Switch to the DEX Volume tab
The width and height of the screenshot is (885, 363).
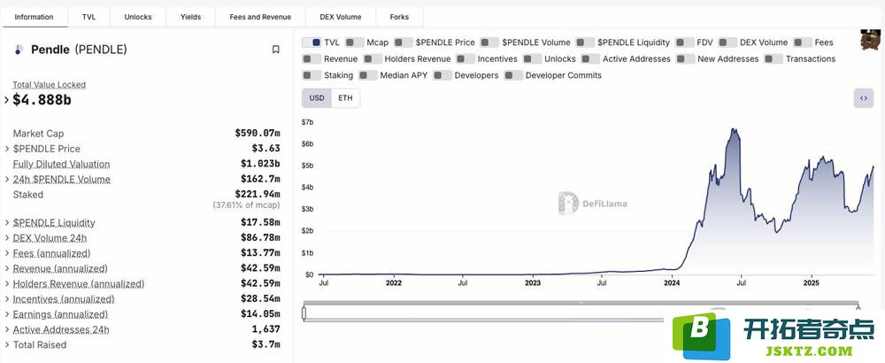[x=341, y=17]
